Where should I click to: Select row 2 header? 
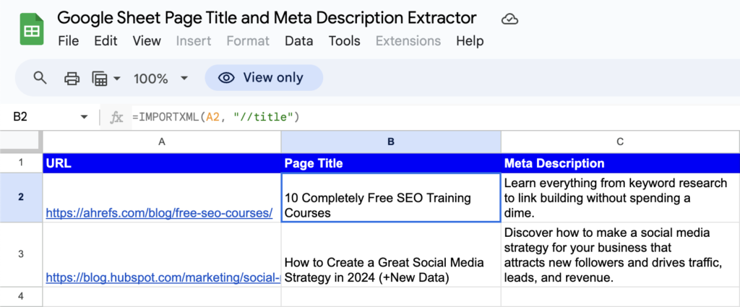pyautogui.click(x=21, y=198)
